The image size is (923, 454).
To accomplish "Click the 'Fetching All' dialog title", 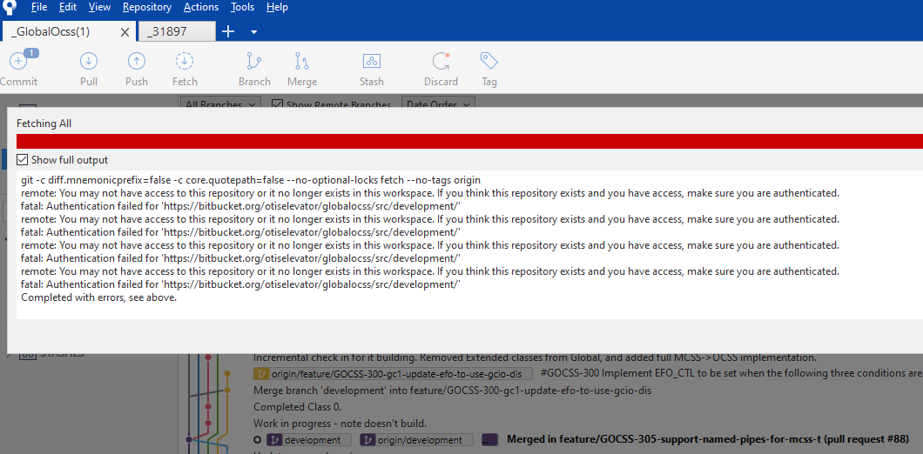I will (x=44, y=124).
